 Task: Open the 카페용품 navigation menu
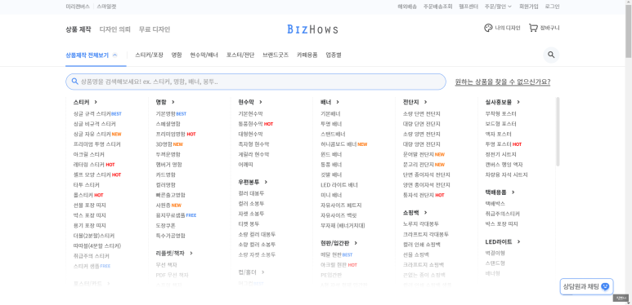click(x=307, y=55)
